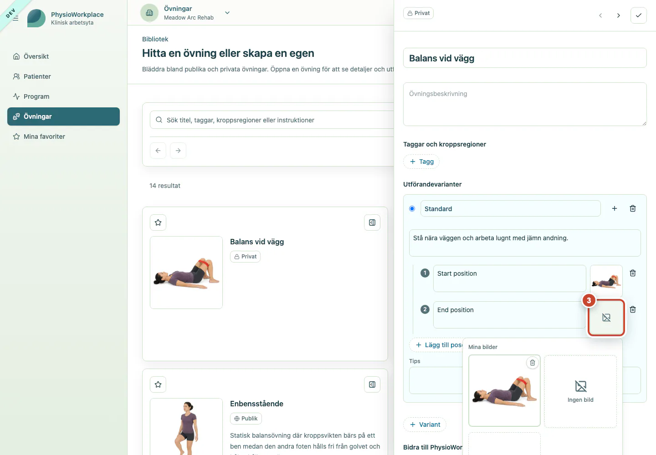Go to next results page arrow
This screenshot has width=656, height=455.
[178, 151]
